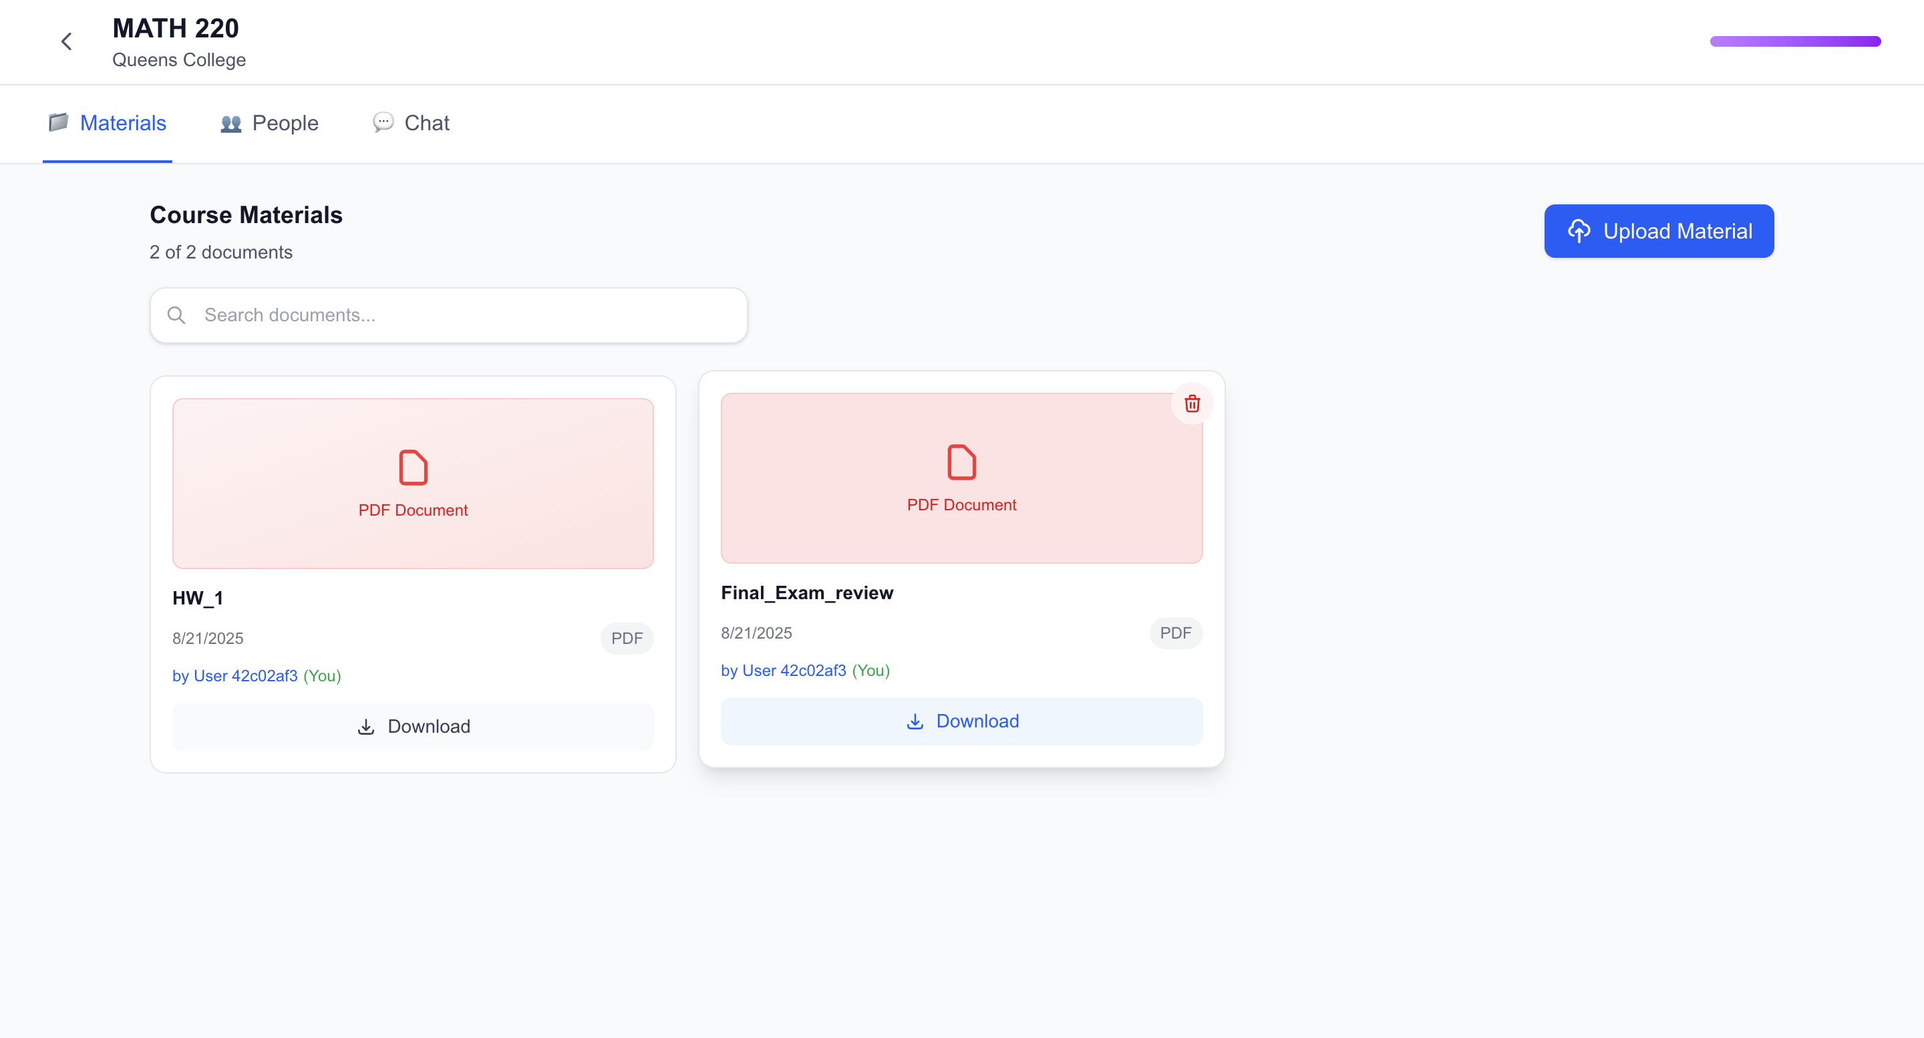
Task: Download the Final_Exam_review document
Action: pyautogui.click(x=961, y=721)
